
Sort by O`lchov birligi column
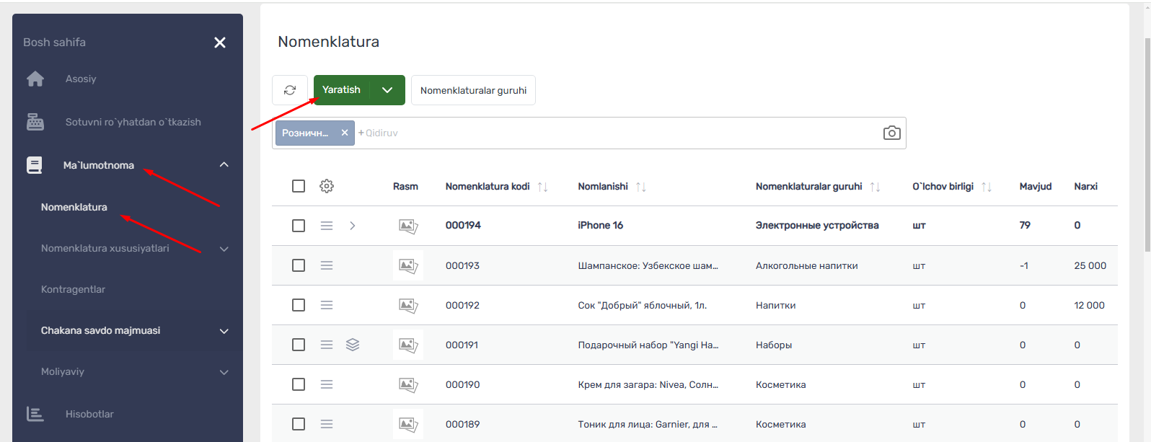coord(987,187)
